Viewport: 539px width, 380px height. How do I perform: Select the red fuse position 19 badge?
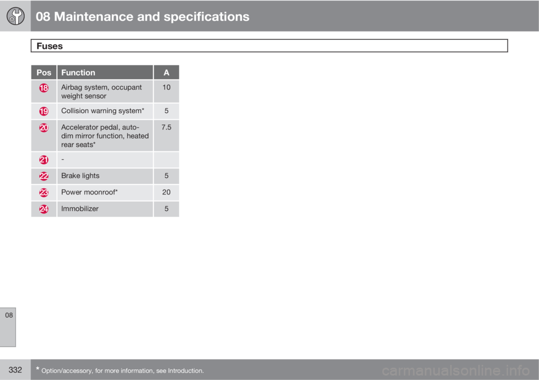(x=44, y=111)
